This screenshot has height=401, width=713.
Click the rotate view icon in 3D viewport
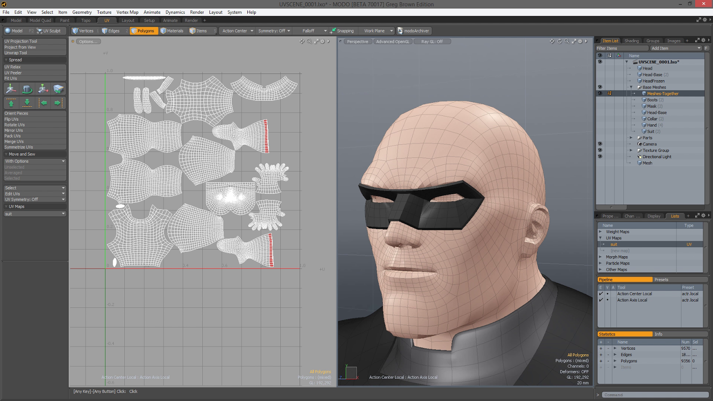pos(559,41)
